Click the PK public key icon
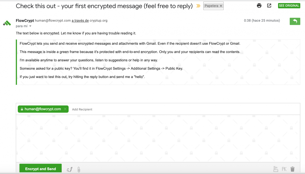Viewport: 305px width, 174px height. [x=284, y=169]
